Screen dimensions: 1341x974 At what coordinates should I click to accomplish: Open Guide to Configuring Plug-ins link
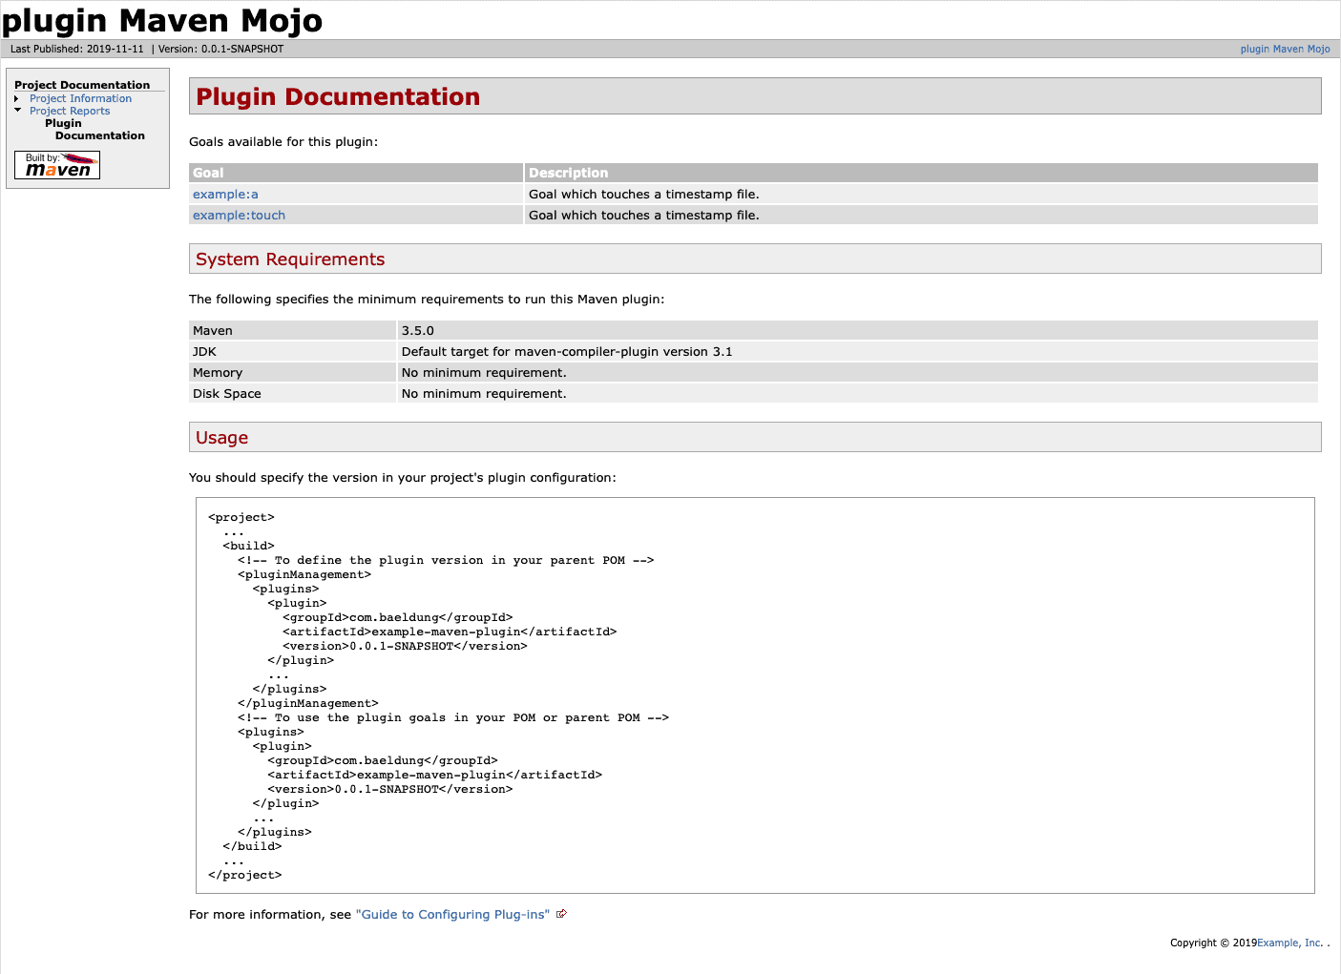coord(452,914)
